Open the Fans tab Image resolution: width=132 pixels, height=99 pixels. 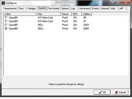click(x=21, y=8)
